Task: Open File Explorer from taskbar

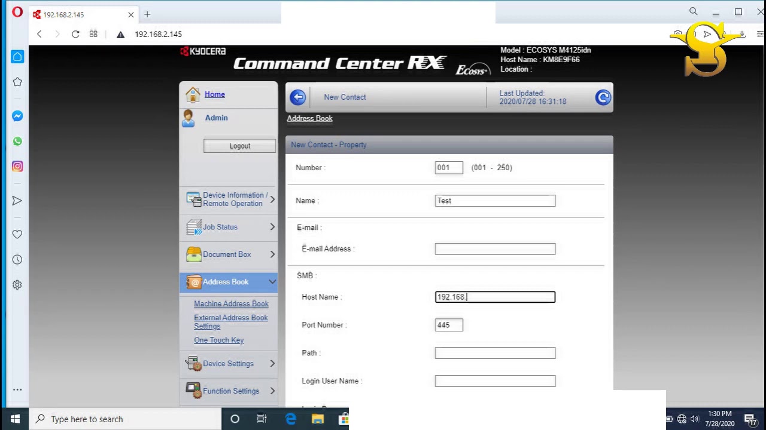Action: click(x=318, y=419)
